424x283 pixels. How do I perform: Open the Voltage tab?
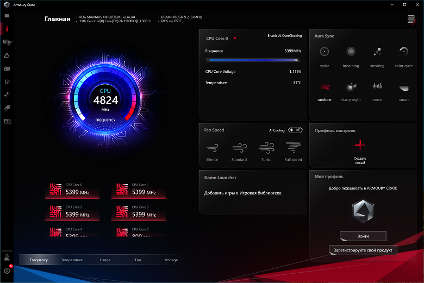point(171,260)
